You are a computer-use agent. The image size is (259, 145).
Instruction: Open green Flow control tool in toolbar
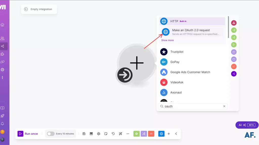pos(136,134)
